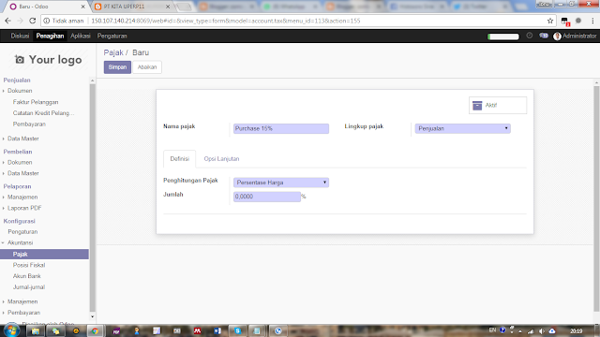Click the archive box icon beside Aktif
600x337 pixels.
[477, 106]
